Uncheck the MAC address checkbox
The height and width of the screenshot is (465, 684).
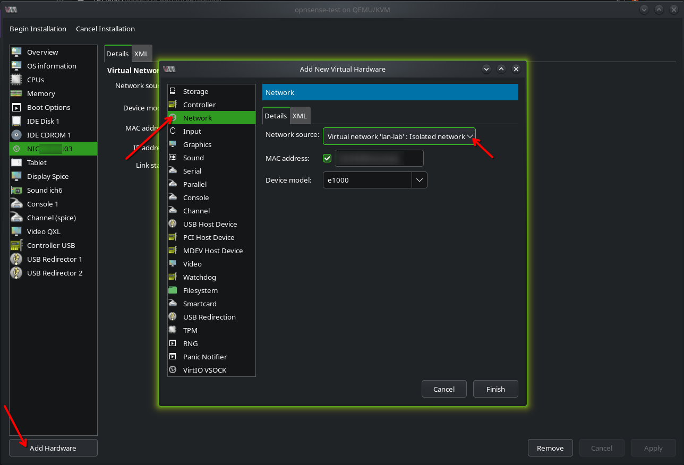[x=327, y=158]
